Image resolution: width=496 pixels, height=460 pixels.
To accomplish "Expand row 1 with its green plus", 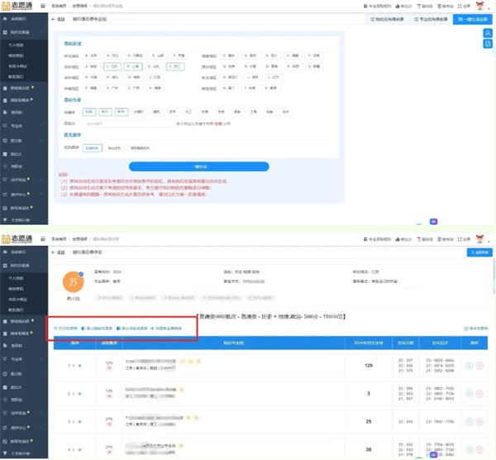I will pyautogui.click(x=80, y=364).
